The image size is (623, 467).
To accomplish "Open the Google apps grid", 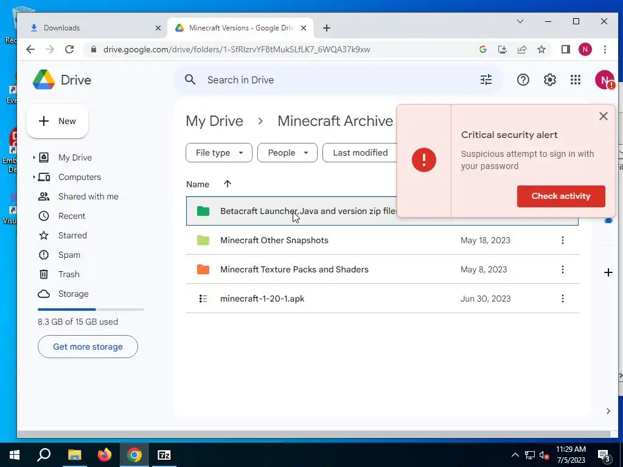I will pos(576,80).
